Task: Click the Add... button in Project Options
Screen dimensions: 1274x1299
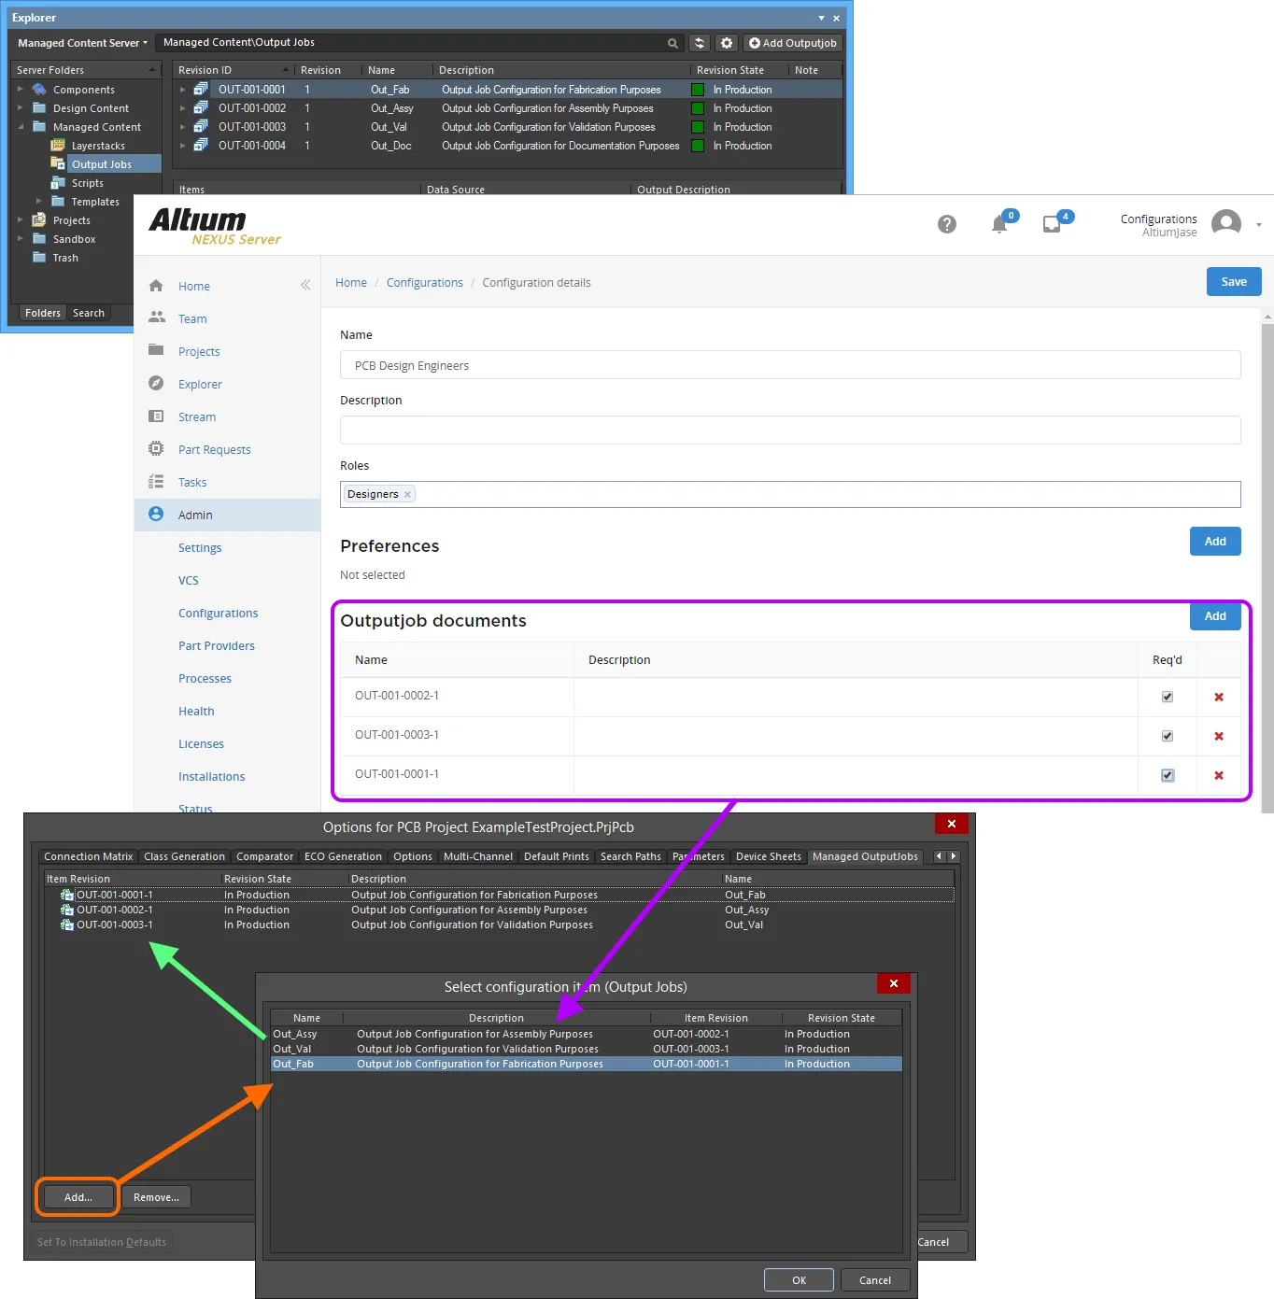Action: tap(78, 1197)
